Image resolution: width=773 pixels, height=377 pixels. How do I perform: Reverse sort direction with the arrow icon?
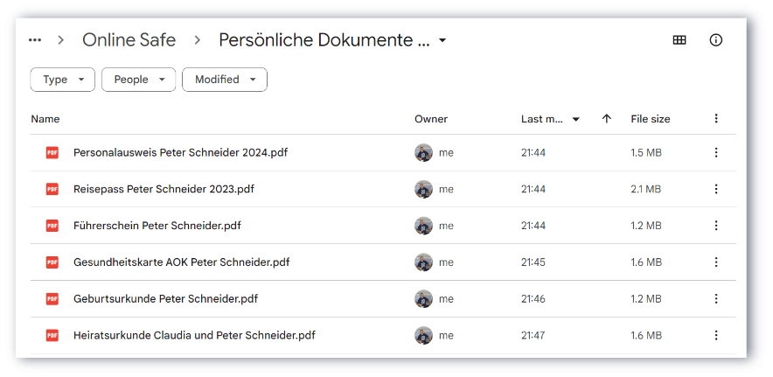[x=606, y=119]
